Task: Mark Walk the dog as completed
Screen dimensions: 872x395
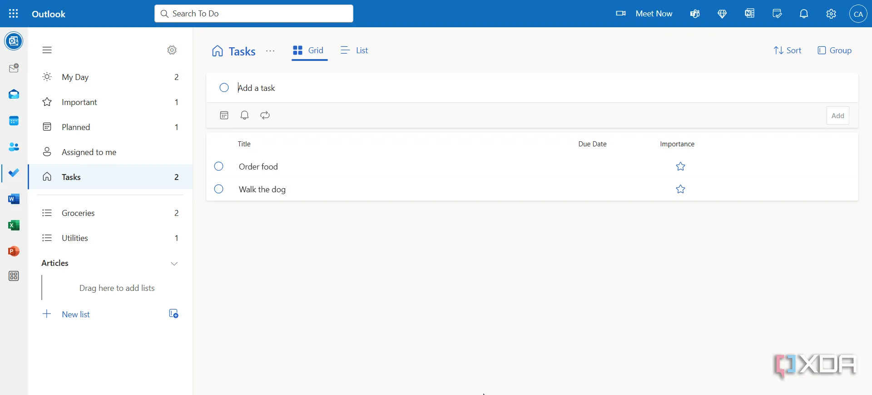Action: coord(219,189)
